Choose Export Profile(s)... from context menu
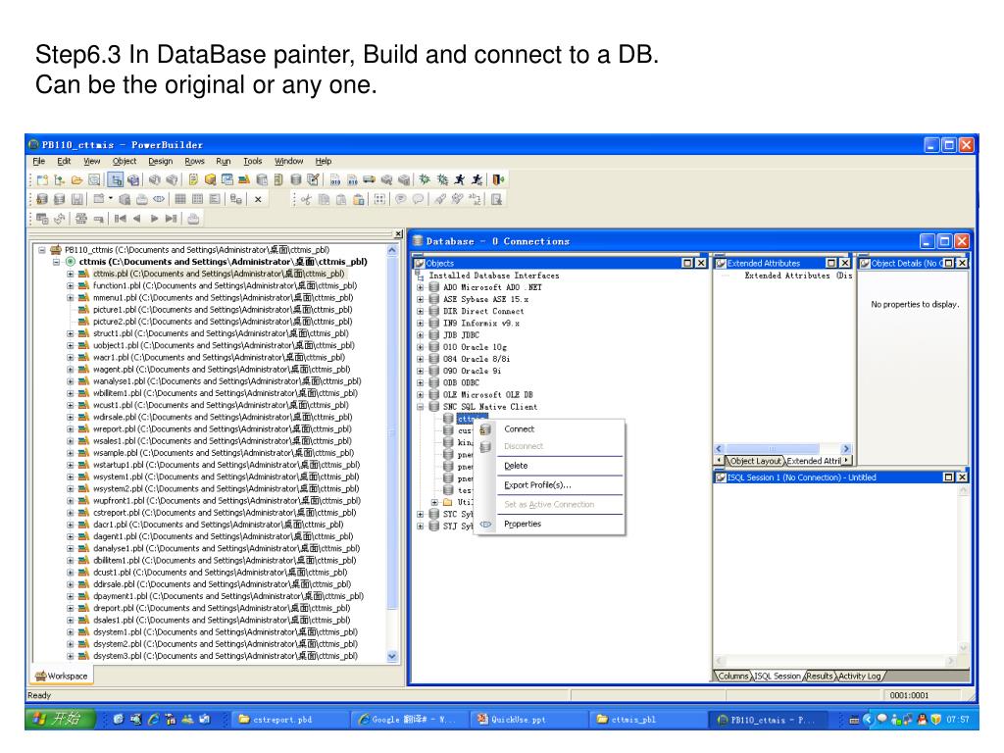 pos(550,484)
